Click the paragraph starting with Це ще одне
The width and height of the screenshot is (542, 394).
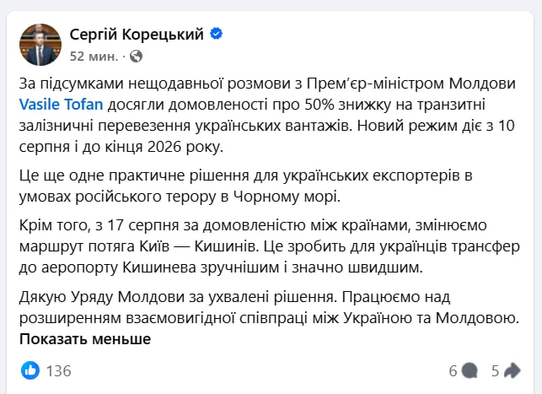click(246, 186)
